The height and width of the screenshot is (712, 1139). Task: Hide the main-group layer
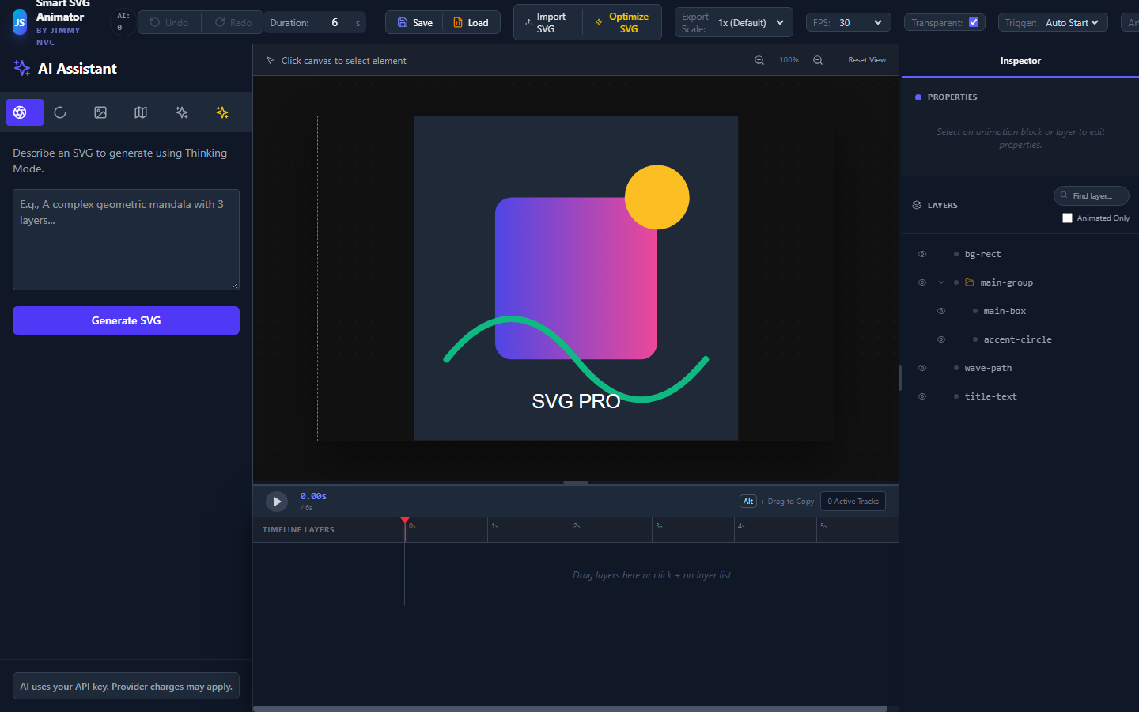point(922,282)
